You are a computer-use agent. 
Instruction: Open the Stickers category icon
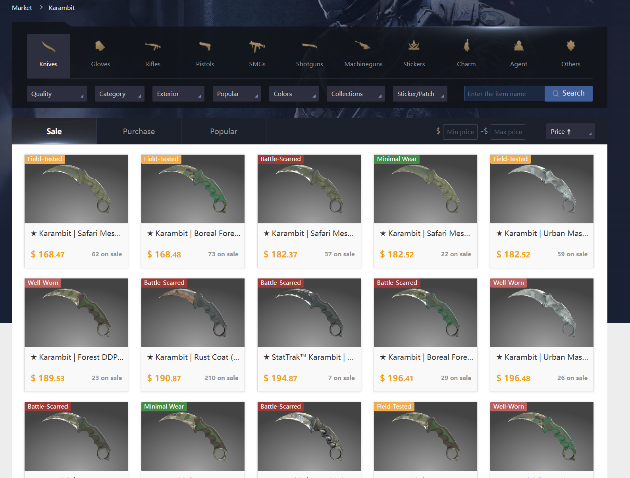coord(414,46)
